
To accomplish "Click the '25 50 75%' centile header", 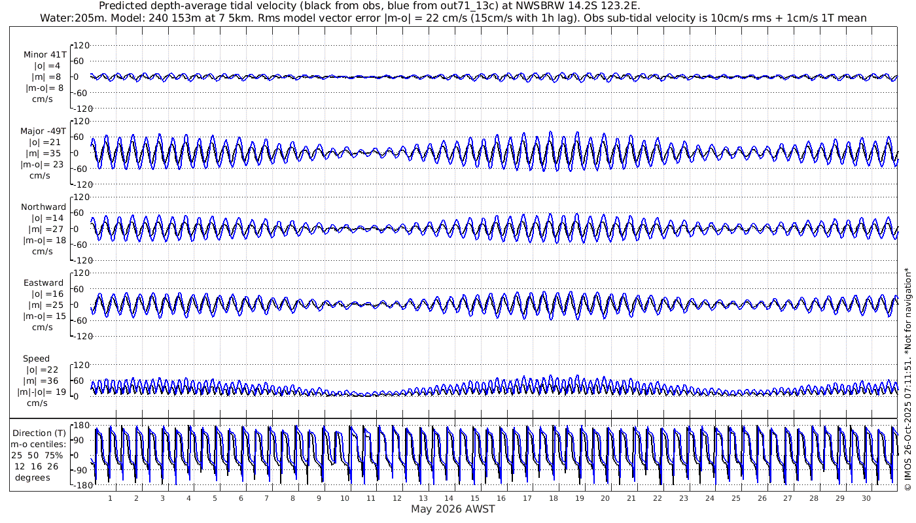I will click(x=37, y=455).
